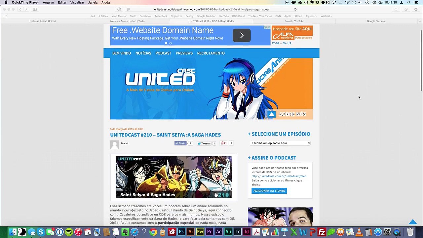Open the TweetDeck bookmark
423x238 pixels.
161,16
